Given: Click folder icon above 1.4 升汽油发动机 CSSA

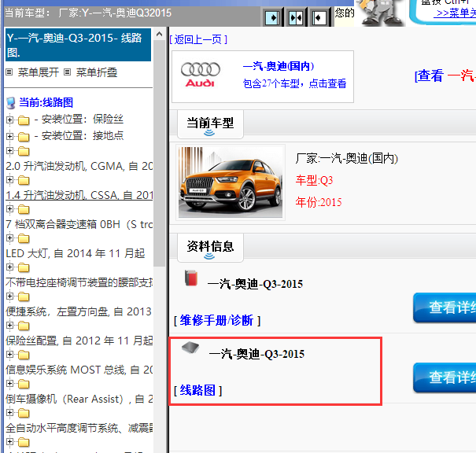Looking at the screenshot, I should (24, 180).
